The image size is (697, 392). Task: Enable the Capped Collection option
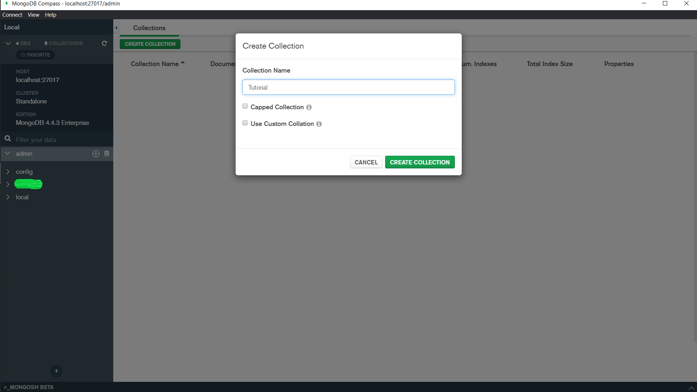(x=245, y=106)
